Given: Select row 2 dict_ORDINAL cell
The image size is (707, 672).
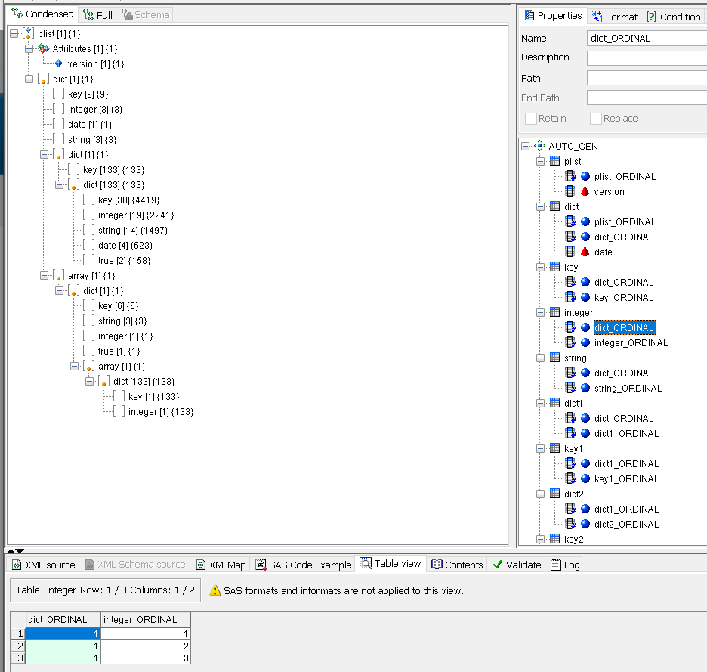Looking at the screenshot, I should pos(63,646).
